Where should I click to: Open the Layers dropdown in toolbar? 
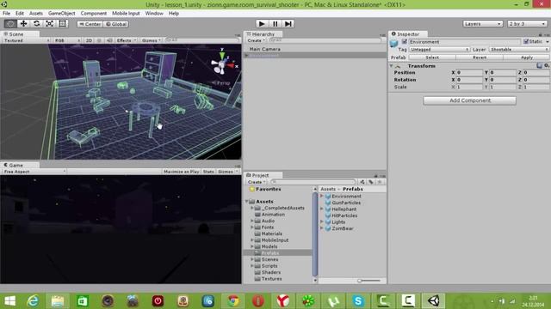482,24
